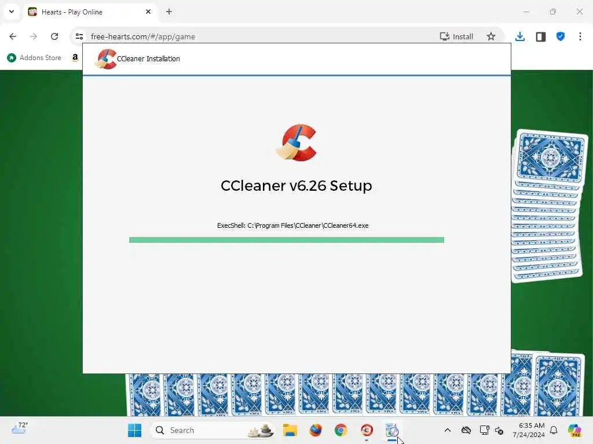The width and height of the screenshot is (593, 444).
Task: Open the weather widget showing 72°
Action: coord(20,428)
